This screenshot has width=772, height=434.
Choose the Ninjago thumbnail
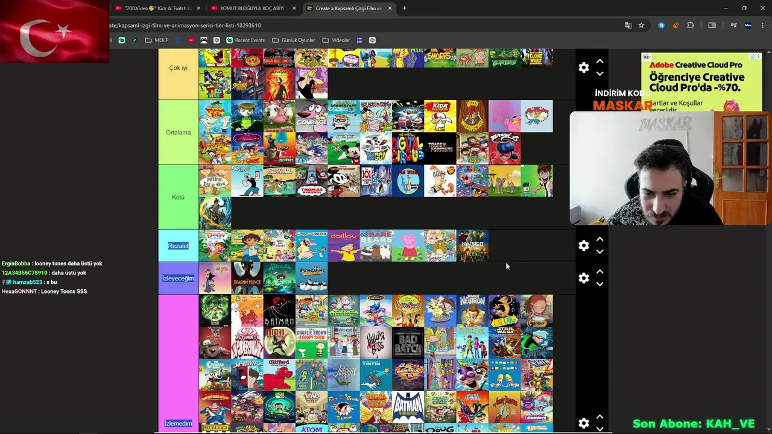(x=473, y=246)
